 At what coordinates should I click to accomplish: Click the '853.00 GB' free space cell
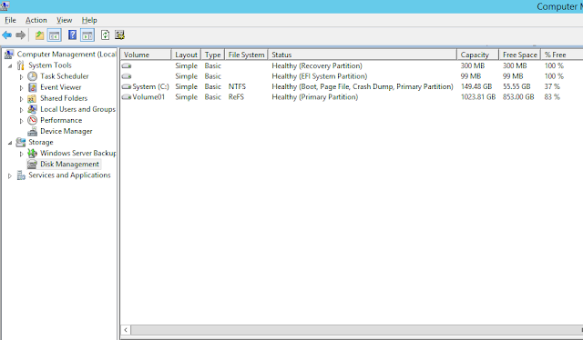pos(518,97)
